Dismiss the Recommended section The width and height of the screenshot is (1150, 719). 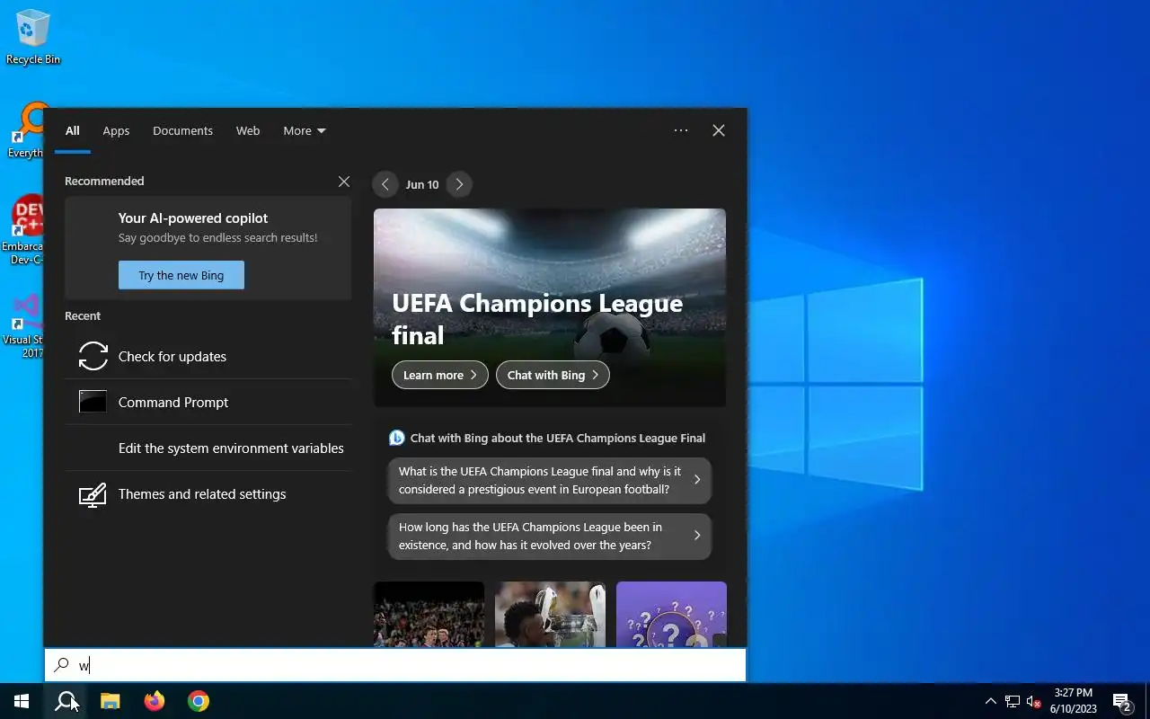point(344,182)
